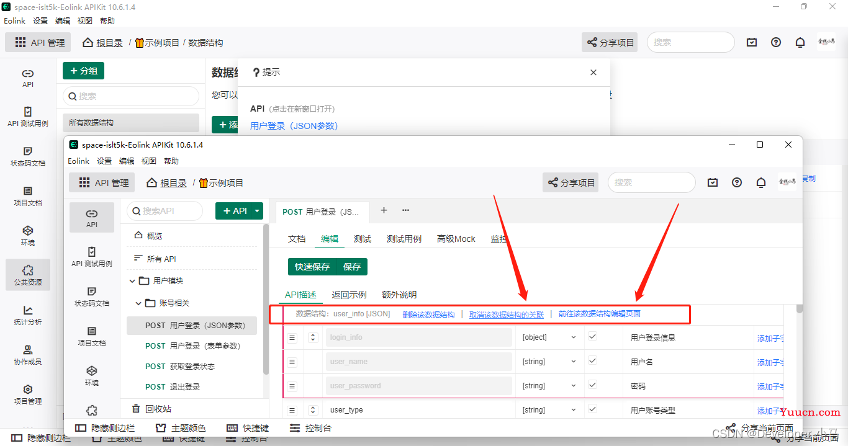Toggle required checkbox for user_password row
Viewport: 848px width, 446px height.
tap(592, 385)
